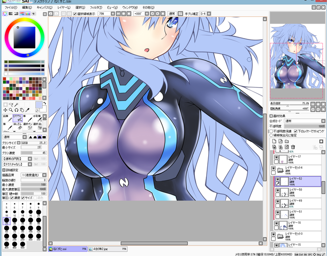Screen dimensions: 327x256
Task: Open the フィルタ(T) menu
Action: click(x=96, y=8)
